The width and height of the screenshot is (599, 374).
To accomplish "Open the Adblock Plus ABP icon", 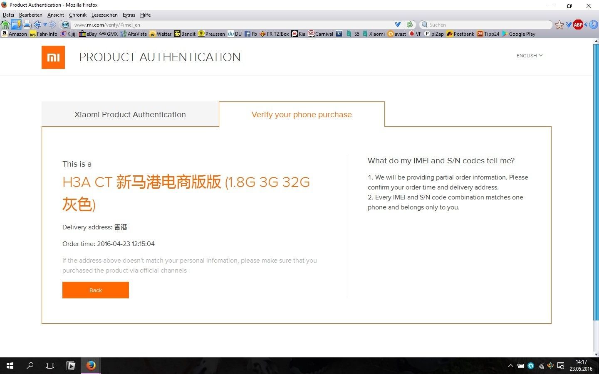I will pos(578,25).
